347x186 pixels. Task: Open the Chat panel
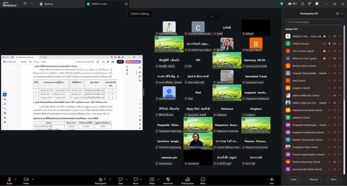point(120,181)
